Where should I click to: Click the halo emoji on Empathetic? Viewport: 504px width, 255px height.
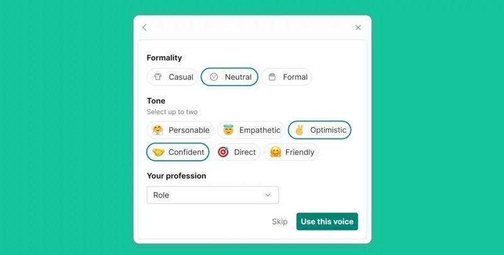click(228, 130)
